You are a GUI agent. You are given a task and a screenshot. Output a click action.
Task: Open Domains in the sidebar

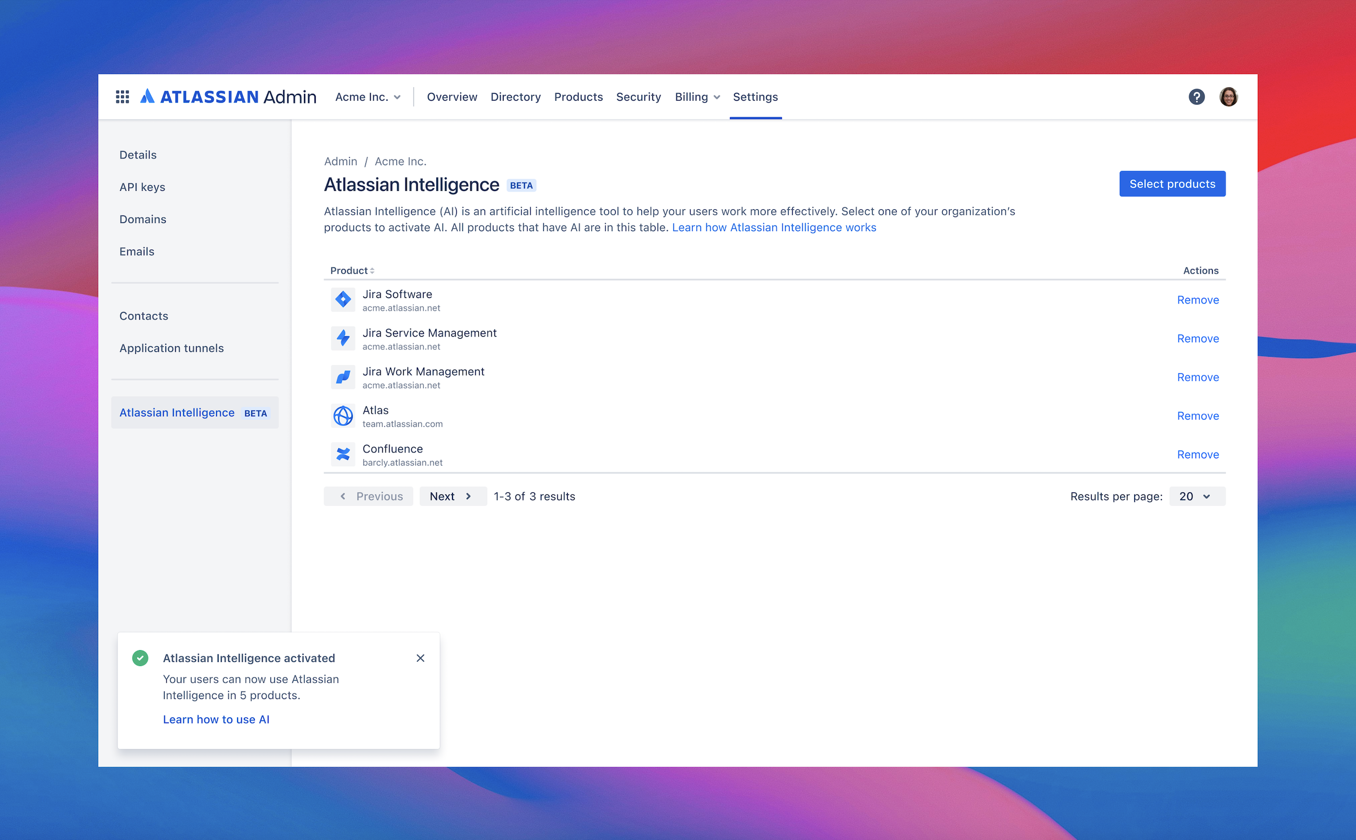(143, 220)
